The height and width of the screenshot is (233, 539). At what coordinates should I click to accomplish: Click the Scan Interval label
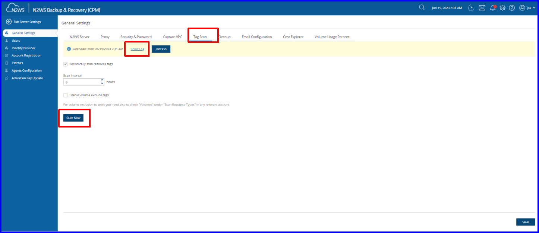coord(73,75)
